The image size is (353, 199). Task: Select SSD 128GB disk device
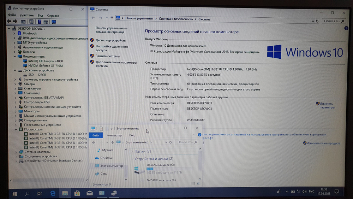click(x=37, y=75)
